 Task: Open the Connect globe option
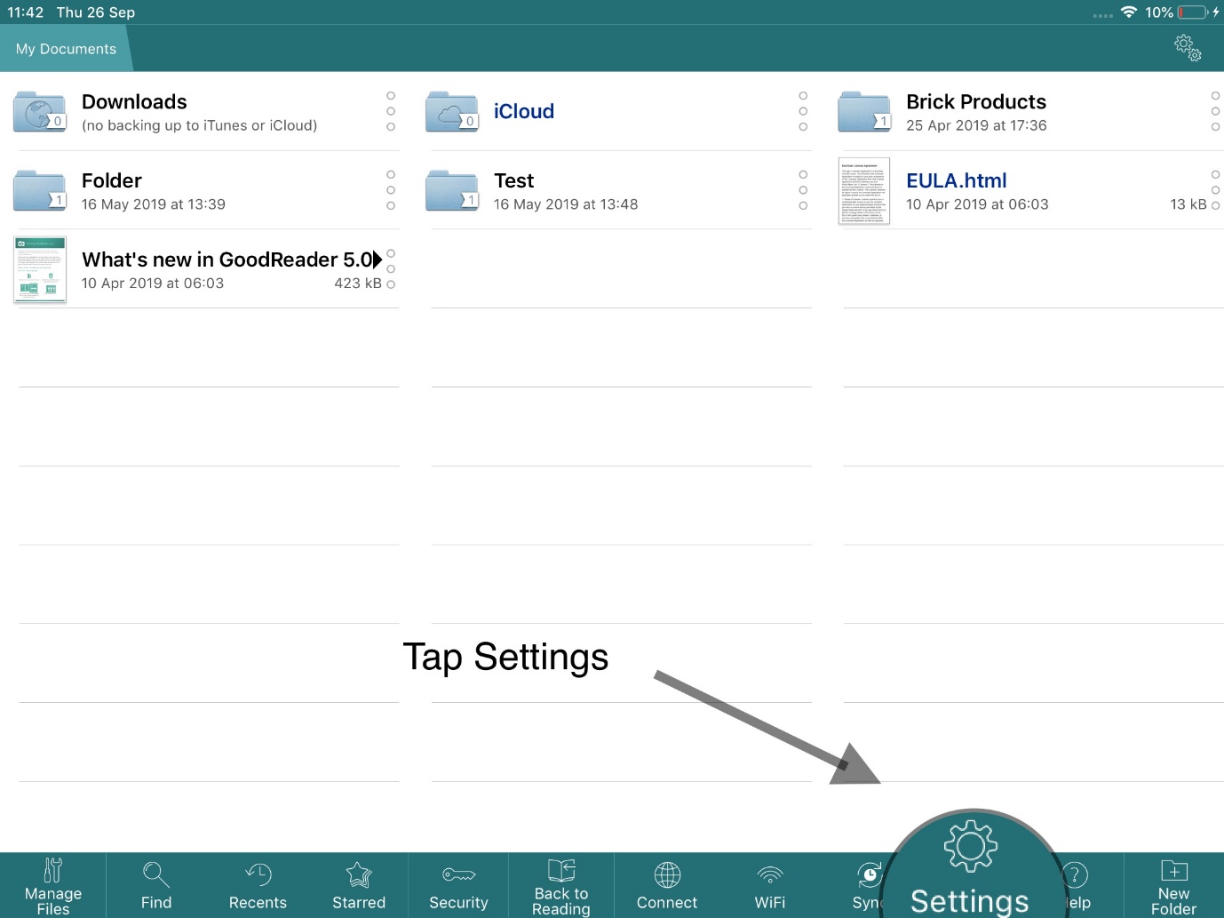tap(667, 885)
